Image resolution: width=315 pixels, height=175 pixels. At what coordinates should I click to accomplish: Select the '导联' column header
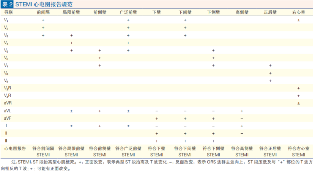[x=8, y=12]
